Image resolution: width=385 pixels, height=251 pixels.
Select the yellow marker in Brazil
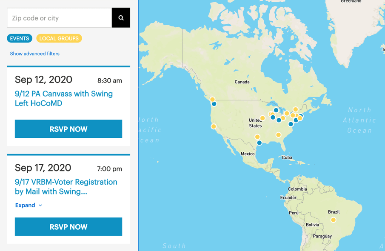(x=333, y=220)
